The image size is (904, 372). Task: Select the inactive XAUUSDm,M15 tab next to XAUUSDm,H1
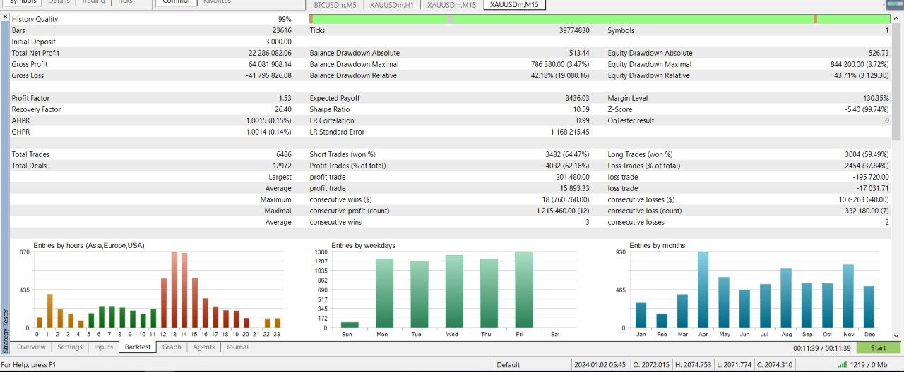(x=451, y=4)
